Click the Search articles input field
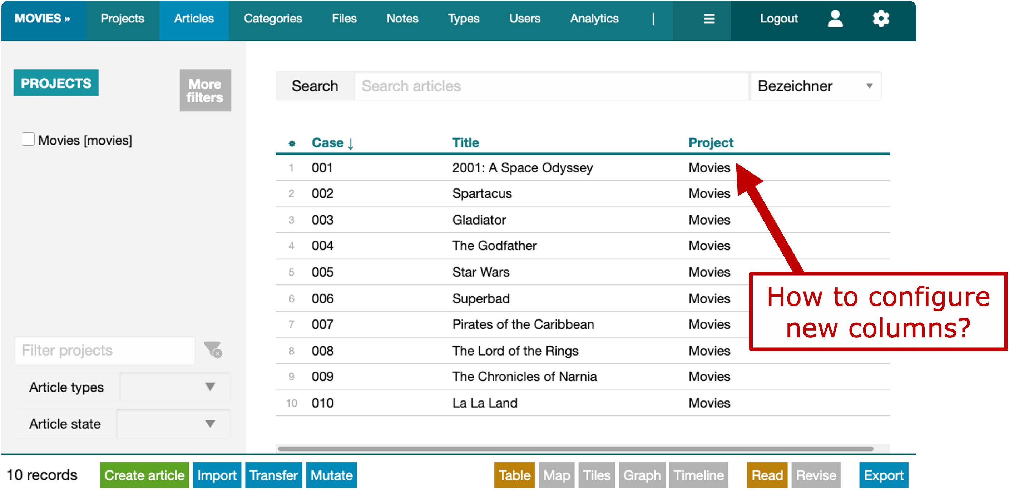The width and height of the screenshot is (1009, 494). click(x=552, y=86)
